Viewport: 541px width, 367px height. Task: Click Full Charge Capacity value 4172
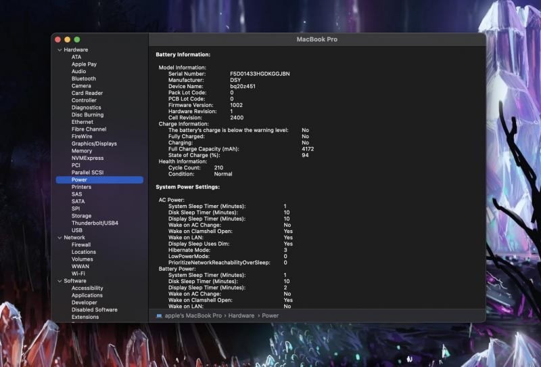[x=308, y=149]
